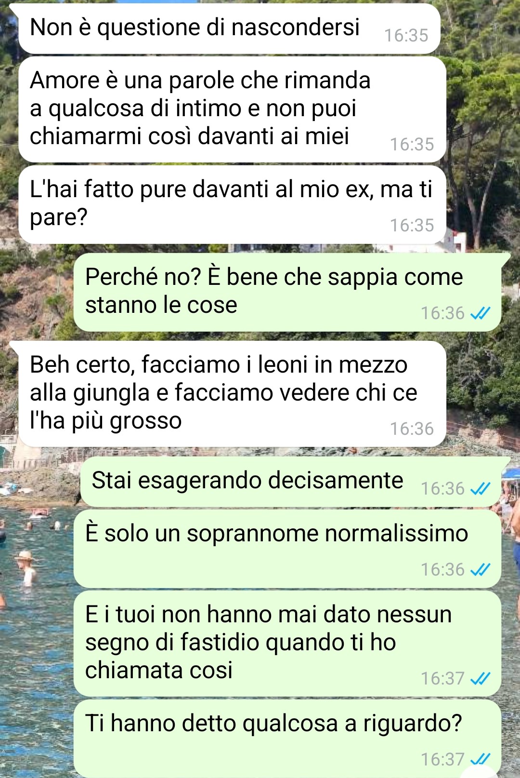Click the 16:36 timestamp on the 'leoni' message

(x=412, y=429)
